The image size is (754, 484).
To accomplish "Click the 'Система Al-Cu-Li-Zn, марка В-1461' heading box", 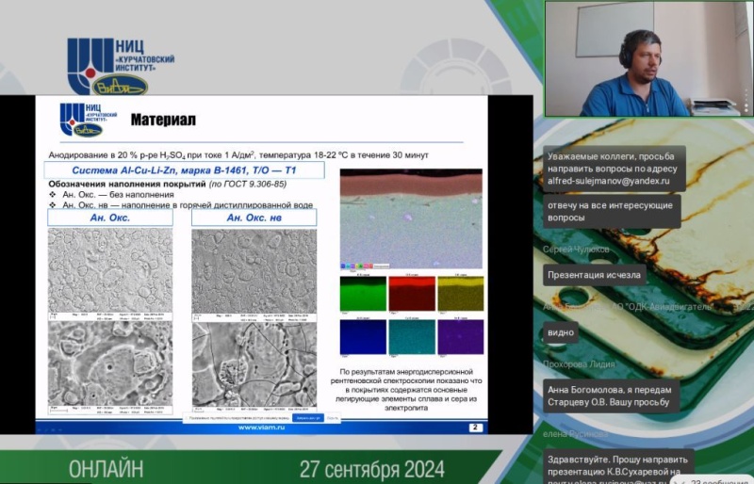I will tap(184, 170).
